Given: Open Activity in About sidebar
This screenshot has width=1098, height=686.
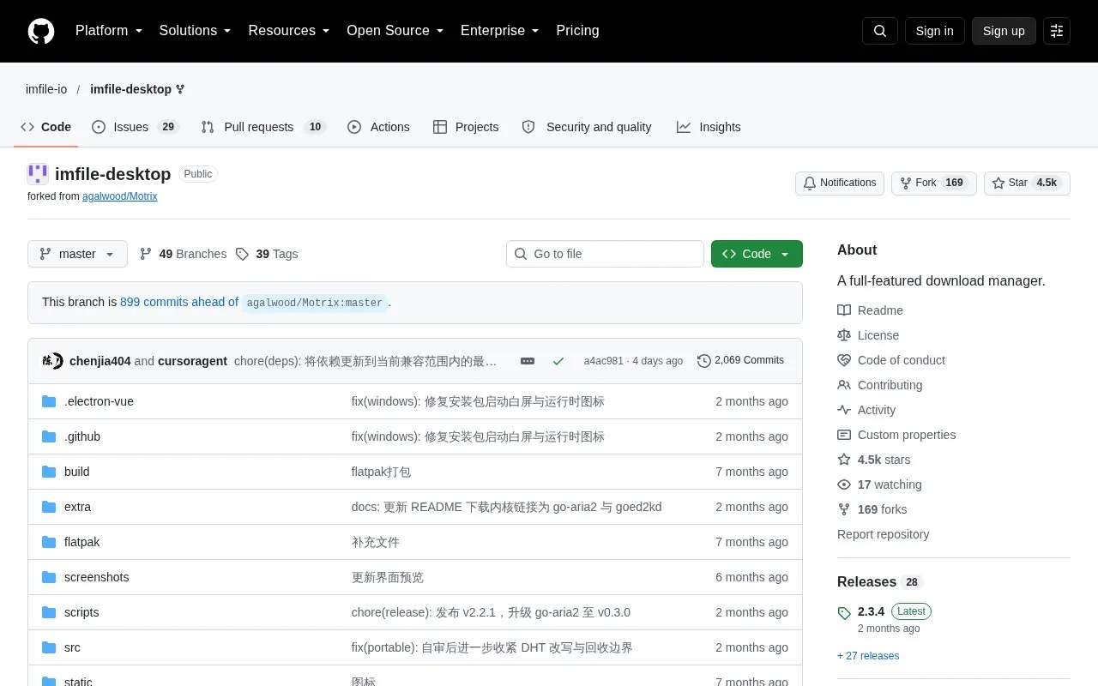Looking at the screenshot, I should point(866,410).
